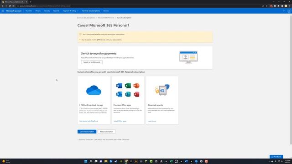292x164 pixels.
Task: Open the extensions puzzle icon
Action: tap(279, 6)
